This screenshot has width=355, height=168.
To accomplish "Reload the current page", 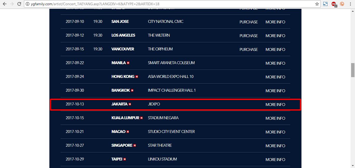I will coord(19,4).
